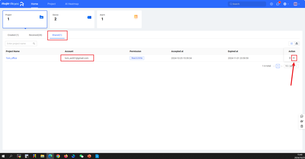Open the user avatar account menu
This screenshot has width=305, height=159.
click(296, 4)
